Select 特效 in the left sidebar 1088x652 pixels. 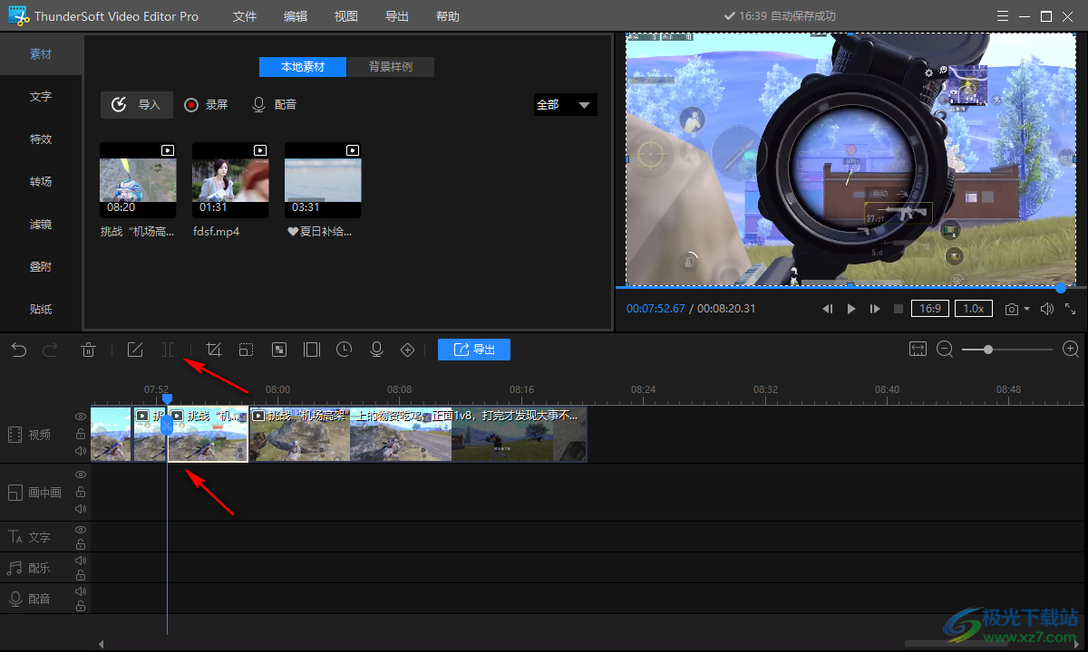tap(41, 139)
